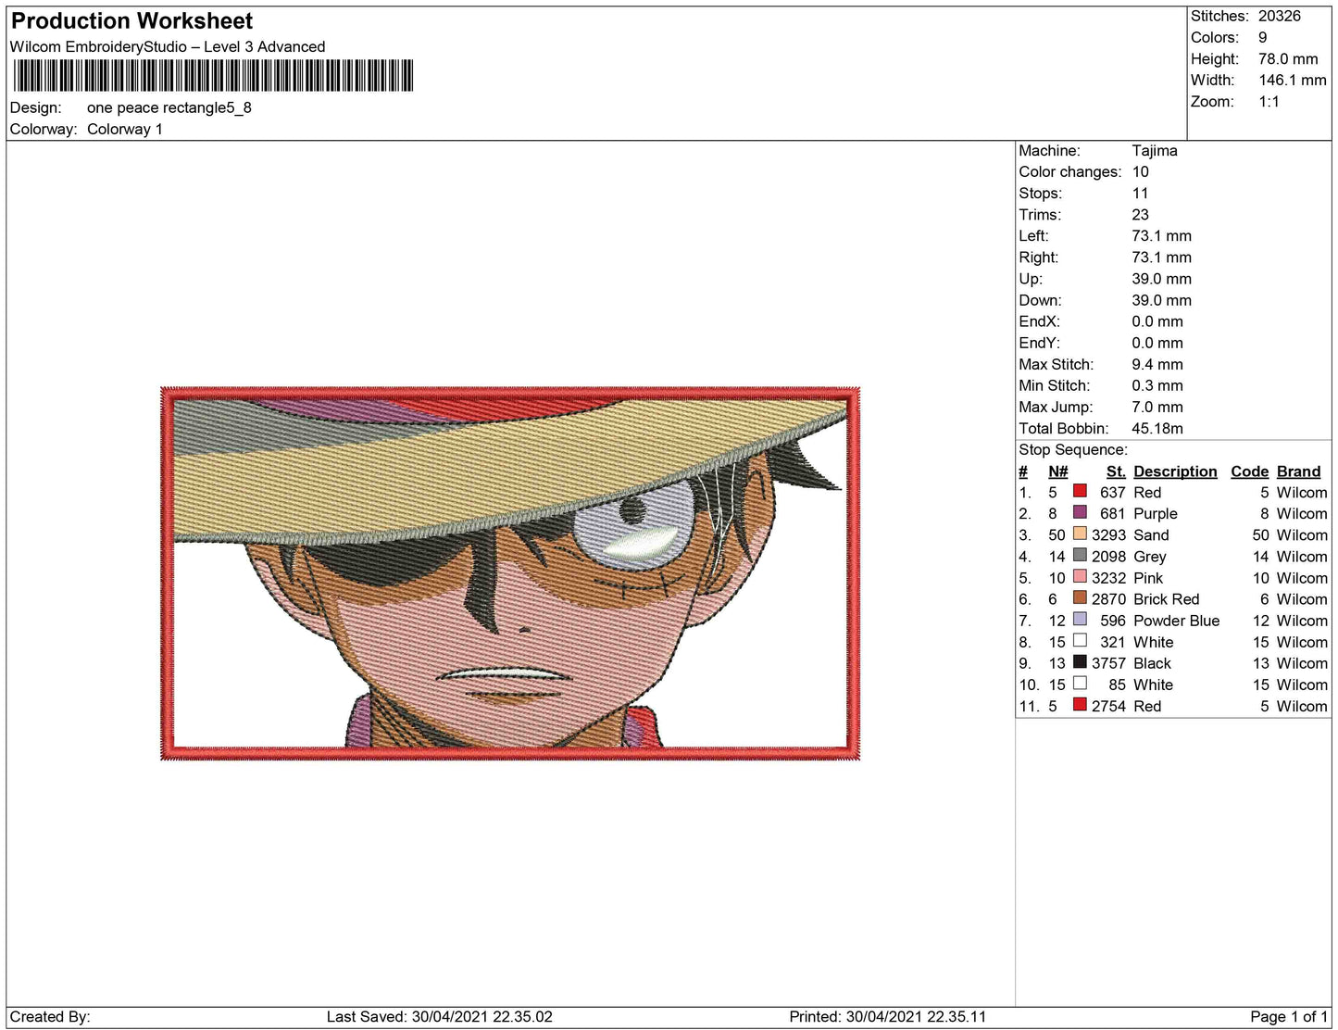Viewport: 1338px width, 1030px height.
Task: Select the Zoom value '1:1'
Action: (x=1269, y=101)
